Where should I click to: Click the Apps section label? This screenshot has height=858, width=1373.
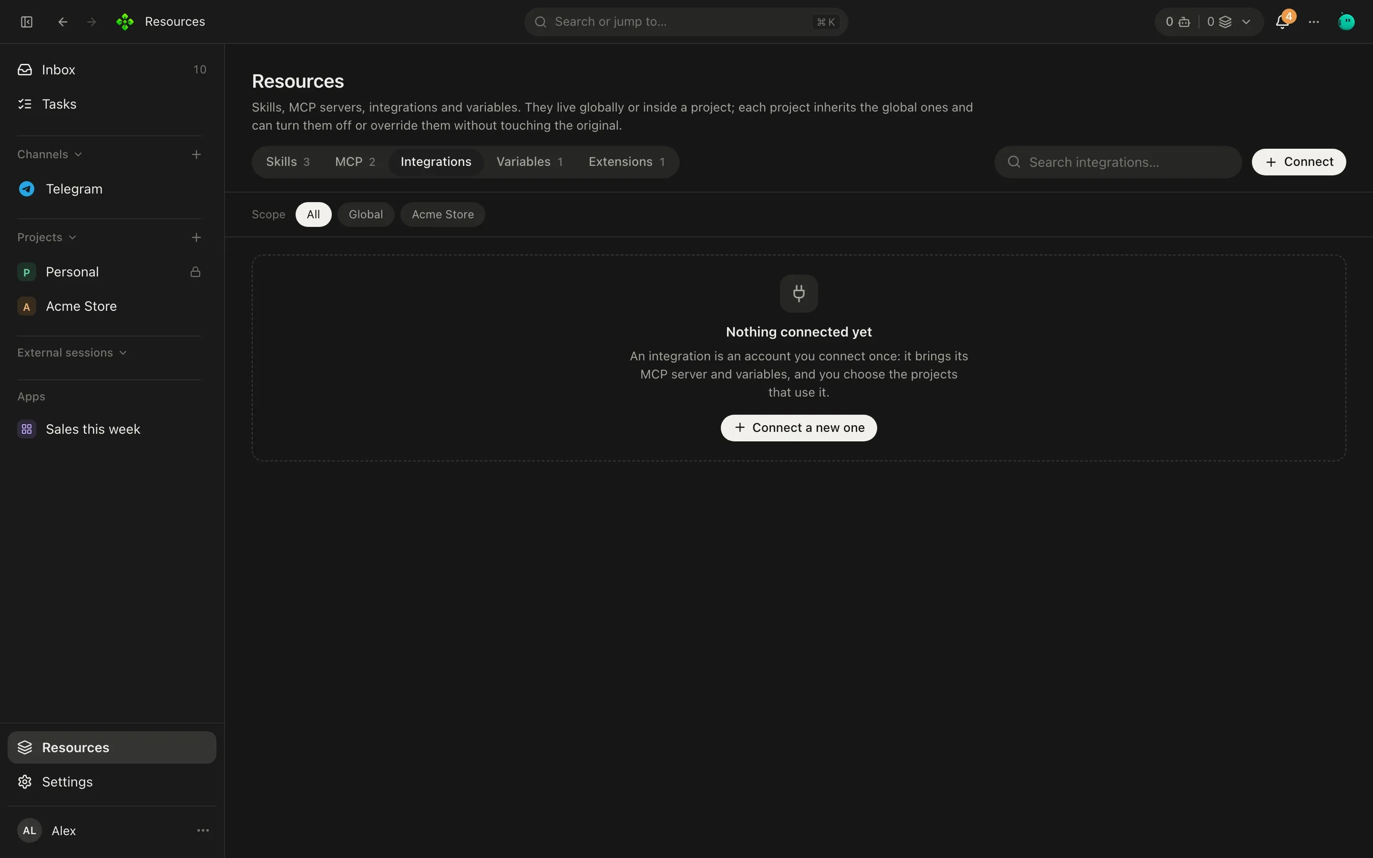coord(31,396)
